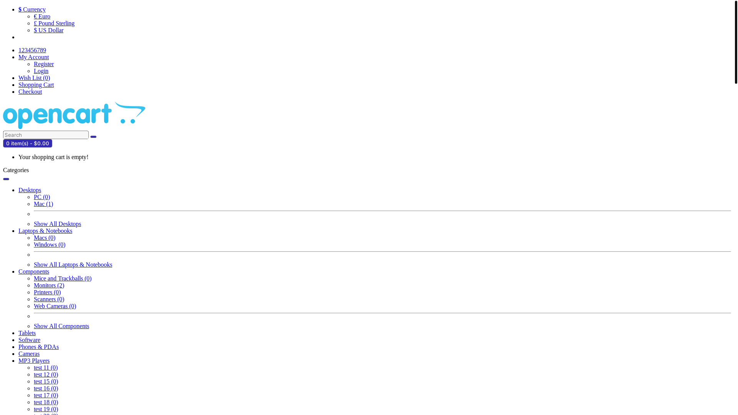Image resolution: width=738 pixels, height=415 pixels.
Task: Click the search submit button beside Search field
Action: coord(93,137)
